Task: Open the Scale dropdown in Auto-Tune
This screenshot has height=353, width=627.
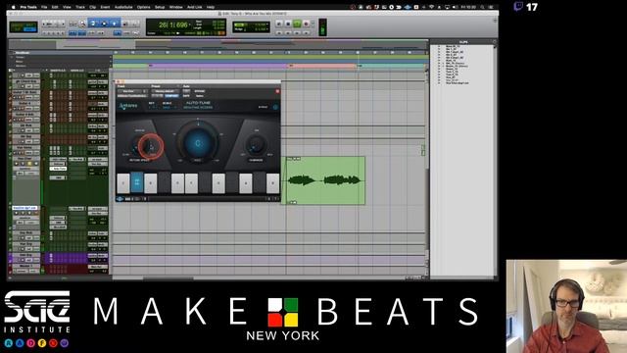Action: pos(169,107)
